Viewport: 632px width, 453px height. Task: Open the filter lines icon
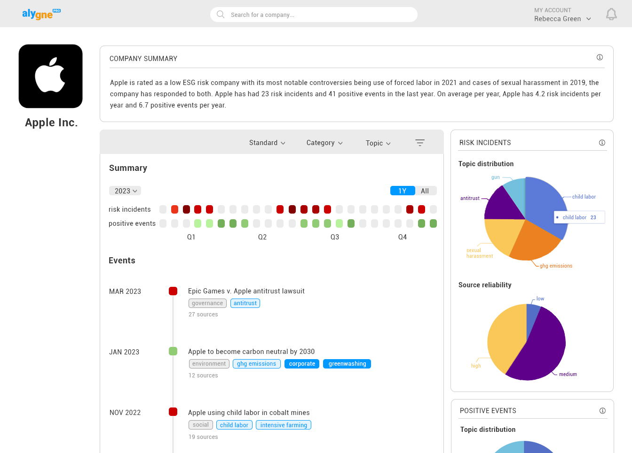tap(420, 143)
